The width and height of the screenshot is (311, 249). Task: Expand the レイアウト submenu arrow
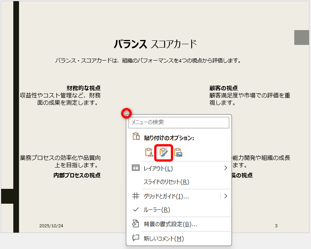(225, 168)
